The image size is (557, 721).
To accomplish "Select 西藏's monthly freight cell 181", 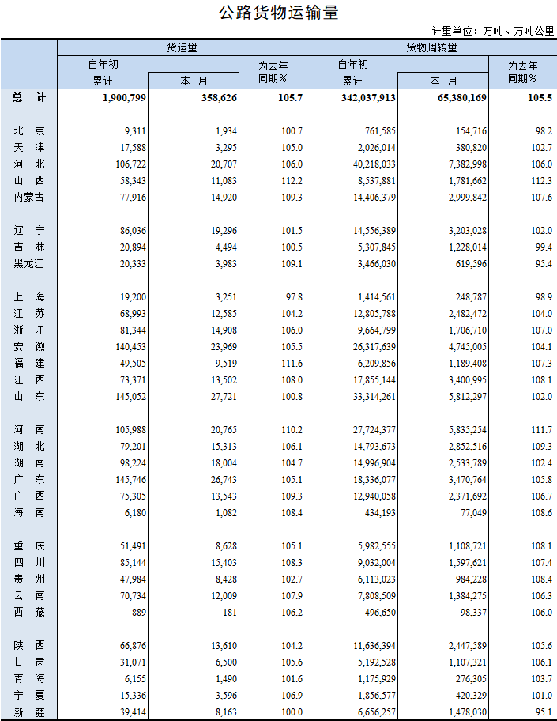I will [228, 612].
